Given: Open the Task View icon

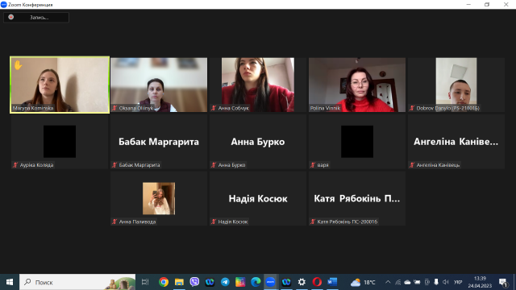Looking at the screenshot, I should (145, 282).
